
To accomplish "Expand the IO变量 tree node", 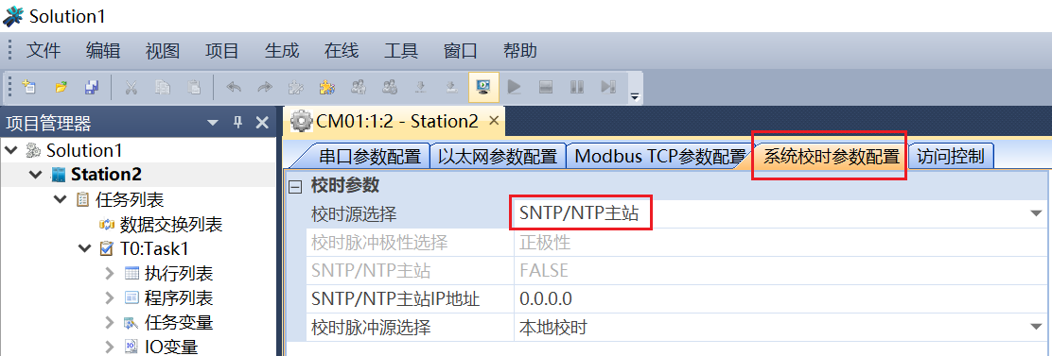I will pyautogui.click(x=110, y=347).
